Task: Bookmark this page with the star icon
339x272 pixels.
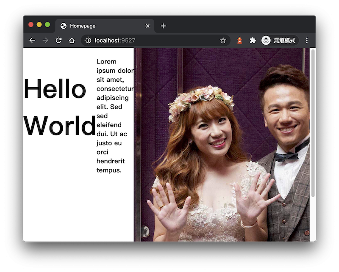Action: pyautogui.click(x=223, y=41)
